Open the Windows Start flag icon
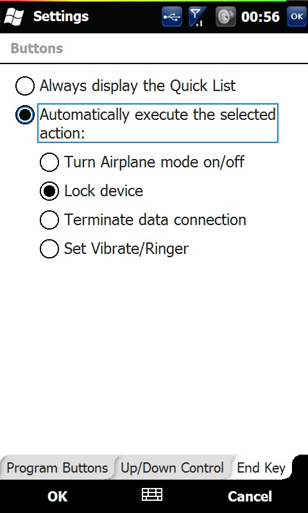 click(x=13, y=17)
